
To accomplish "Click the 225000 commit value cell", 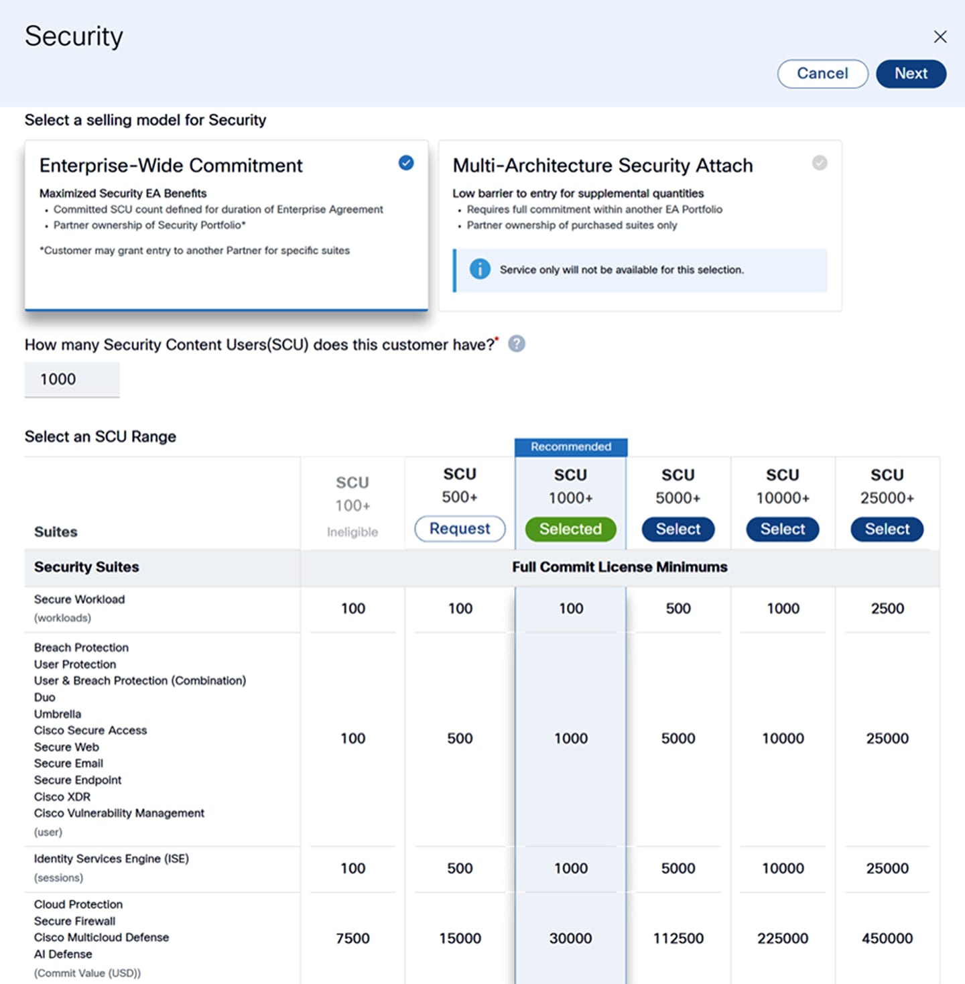I will (783, 938).
